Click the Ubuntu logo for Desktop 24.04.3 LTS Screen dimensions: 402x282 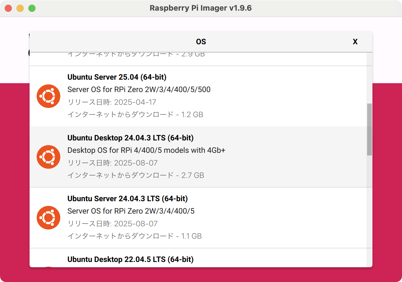[48, 157]
